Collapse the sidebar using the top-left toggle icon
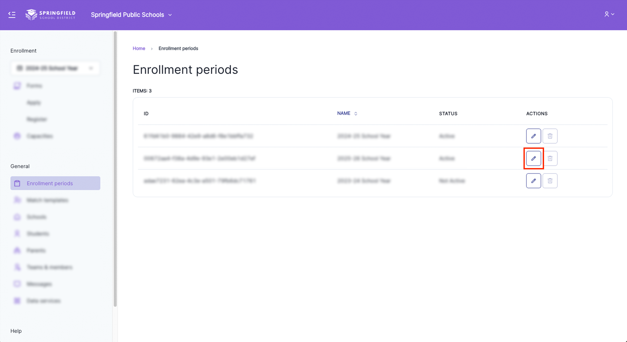The width and height of the screenshot is (627, 342). click(12, 15)
